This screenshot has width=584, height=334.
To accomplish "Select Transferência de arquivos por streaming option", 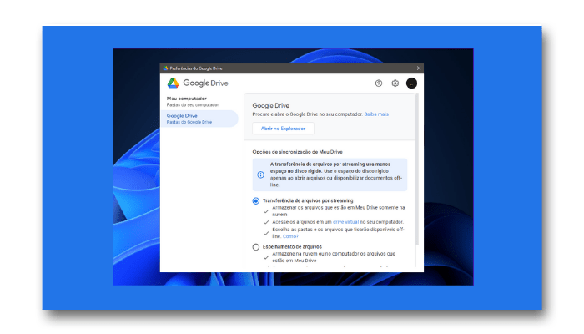I will (x=256, y=201).
